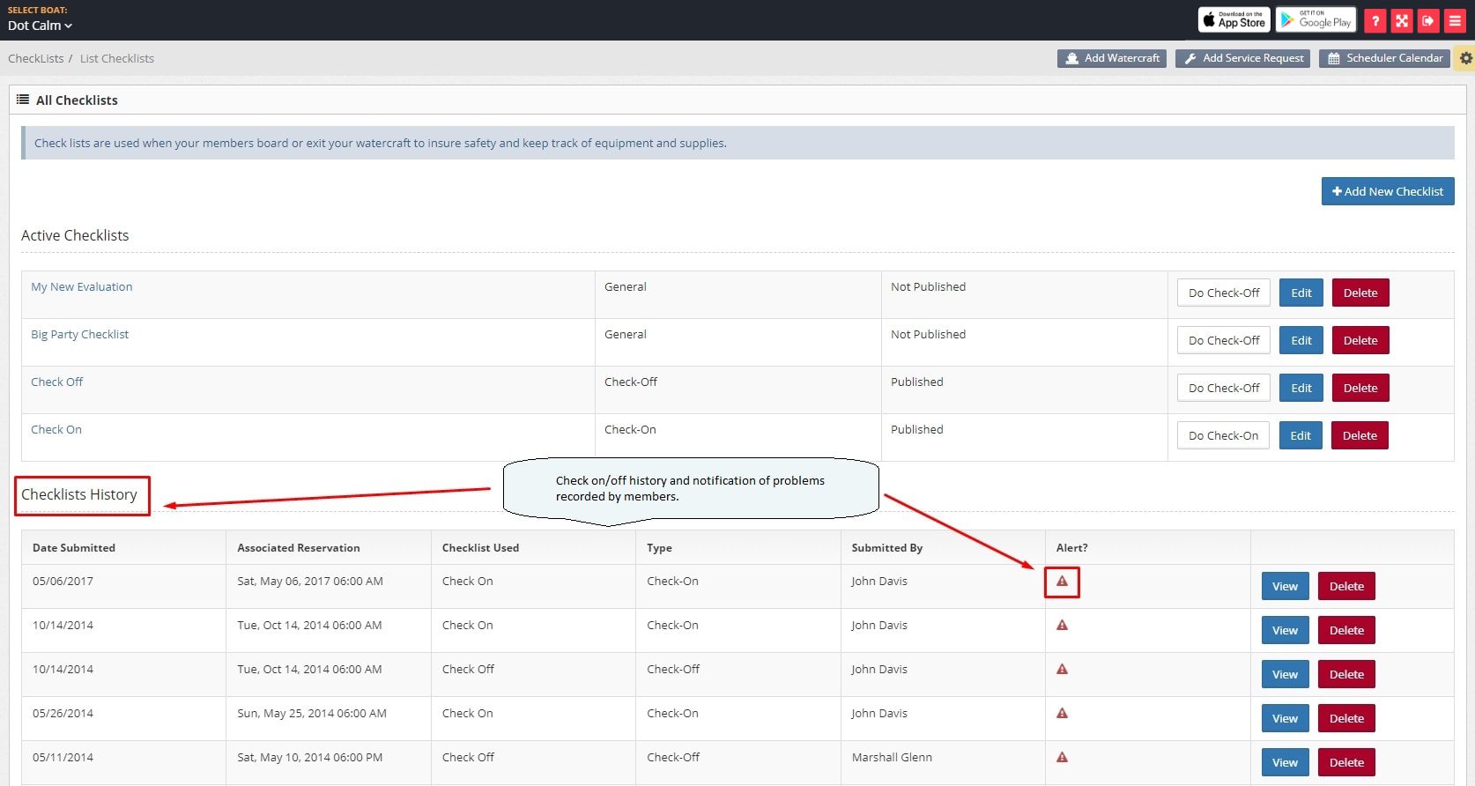Do Check-On for Check On checklist
The image size is (1475, 786).
1223,435
